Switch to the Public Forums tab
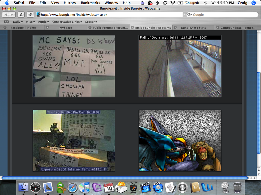Image resolution: width=261 pixels, height=195 pixels. point(110,28)
